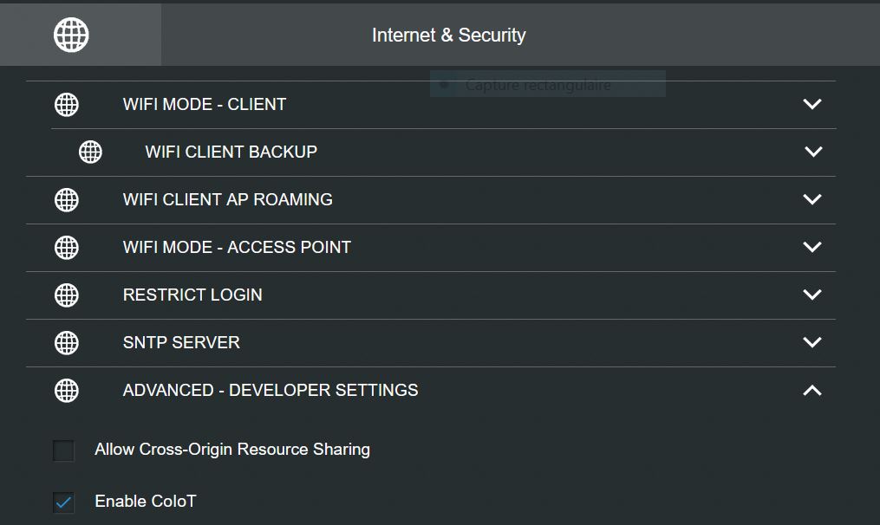Viewport: 880px width, 525px height.
Task: Click the Enable CoIoT label text
Action: pyautogui.click(x=146, y=501)
